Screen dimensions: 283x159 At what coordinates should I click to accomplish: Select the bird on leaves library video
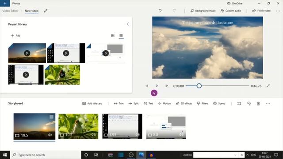[x=62, y=75]
